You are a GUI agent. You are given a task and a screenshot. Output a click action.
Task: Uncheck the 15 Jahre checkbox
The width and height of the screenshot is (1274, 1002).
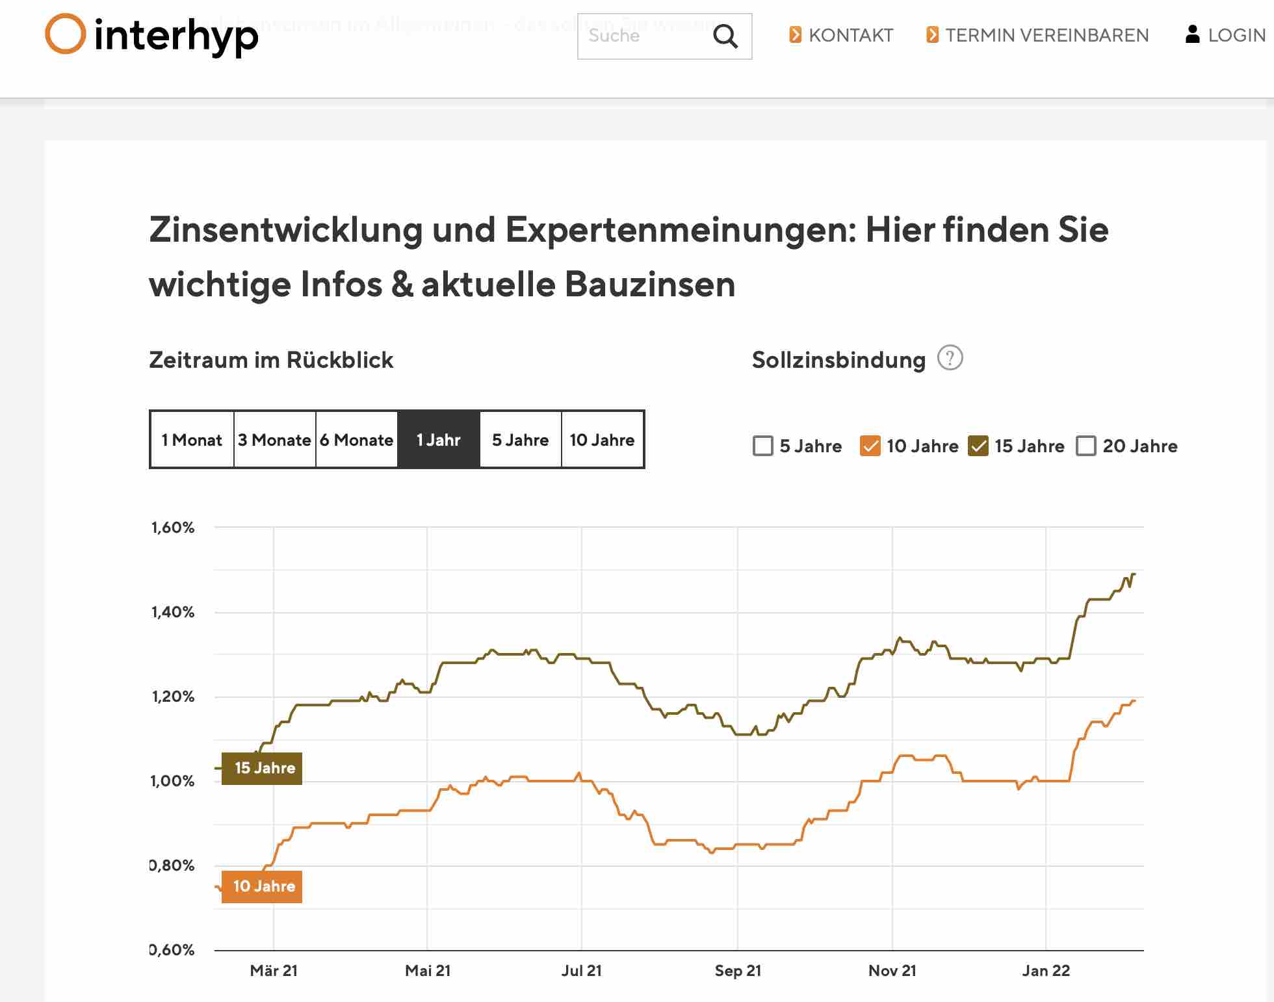978,446
